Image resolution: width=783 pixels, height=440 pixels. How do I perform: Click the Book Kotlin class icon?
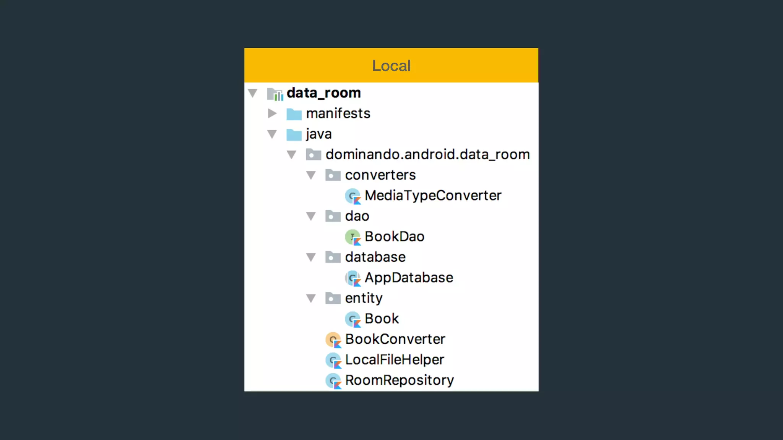pyautogui.click(x=353, y=319)
